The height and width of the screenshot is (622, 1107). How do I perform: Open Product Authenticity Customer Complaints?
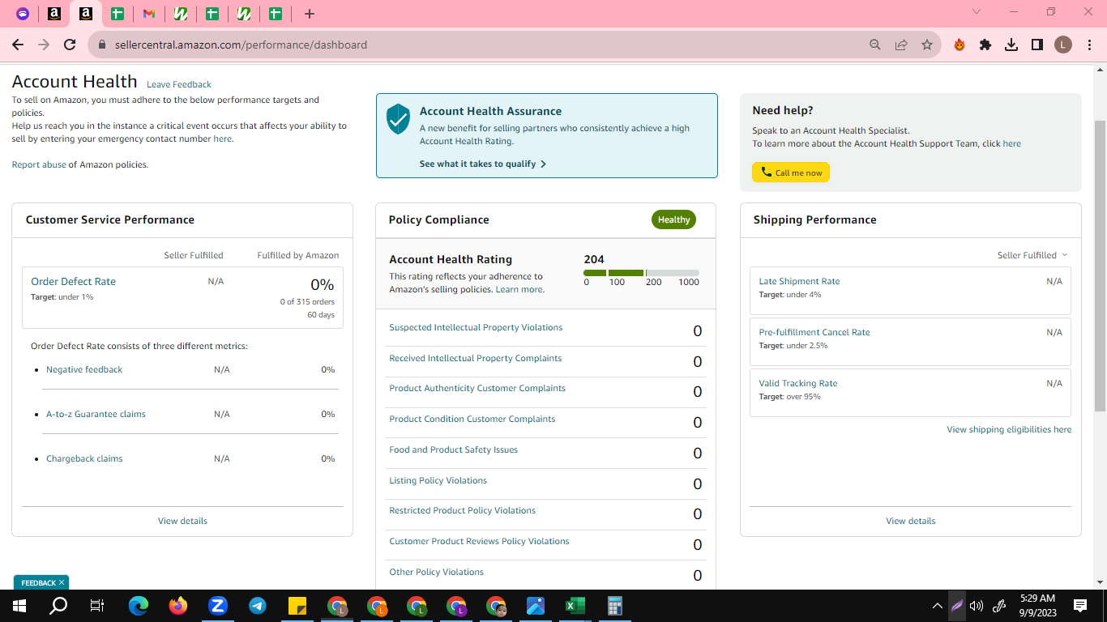pos(477,388)
